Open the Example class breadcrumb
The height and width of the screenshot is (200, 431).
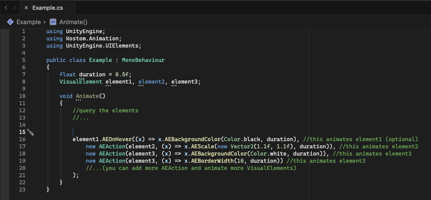pos(29,22)
